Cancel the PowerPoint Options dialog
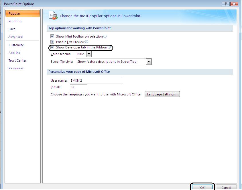The image size is (242, 190). pyautogui.click(x=226, y=187)
